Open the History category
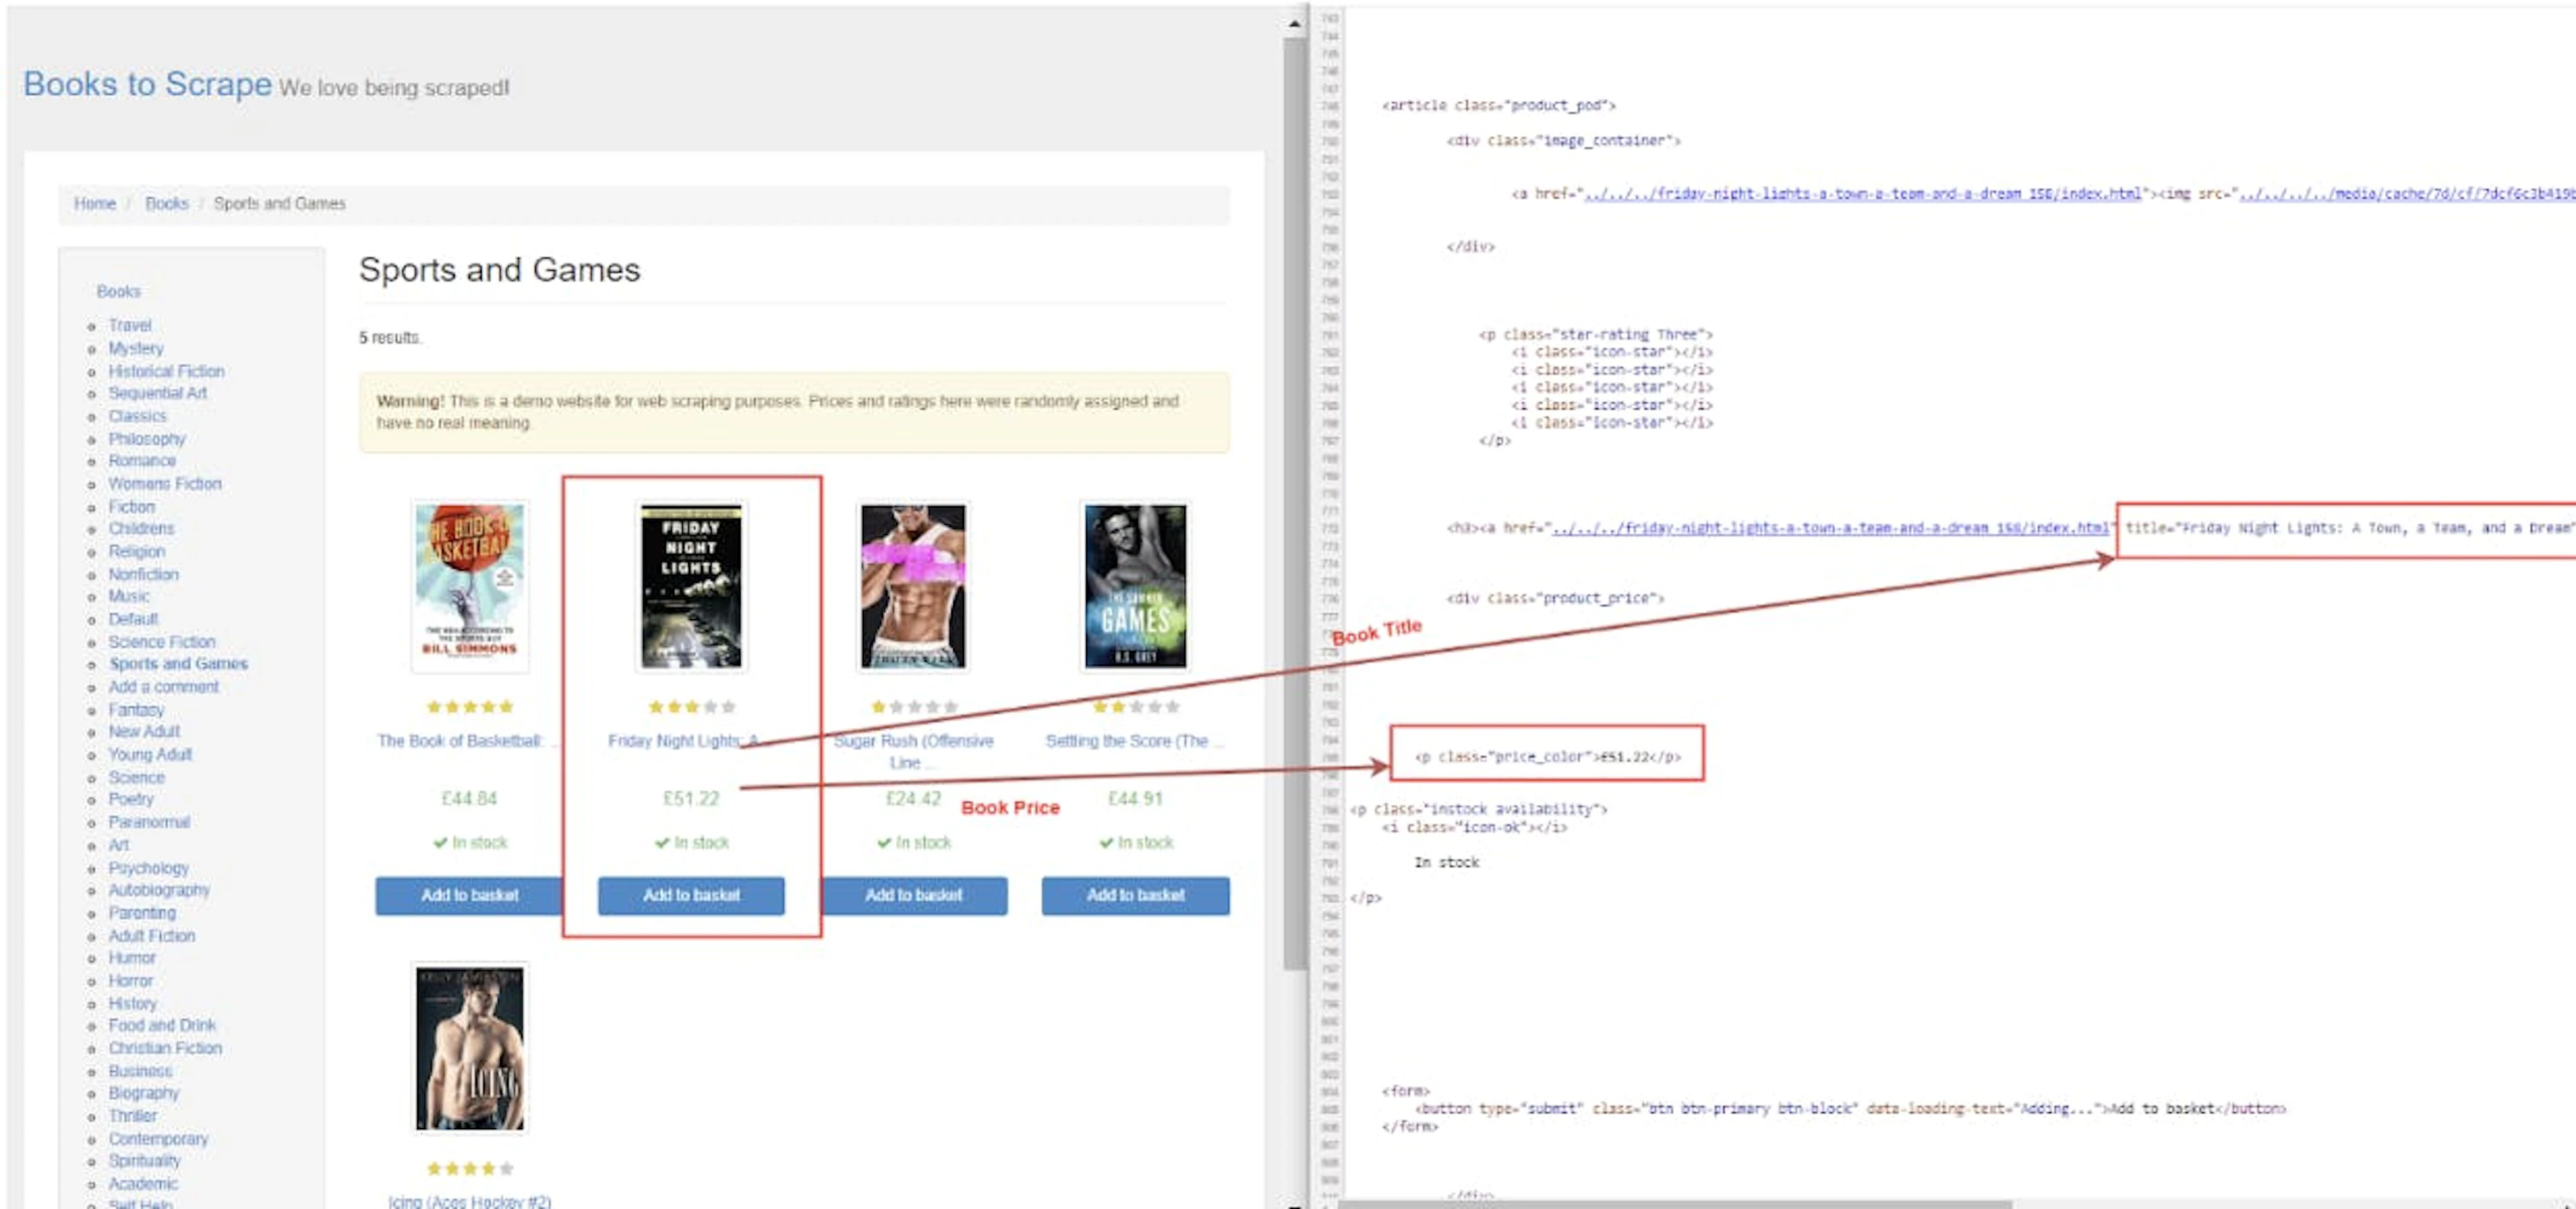The image size is (2576, 1209). tap(133, 1005)
